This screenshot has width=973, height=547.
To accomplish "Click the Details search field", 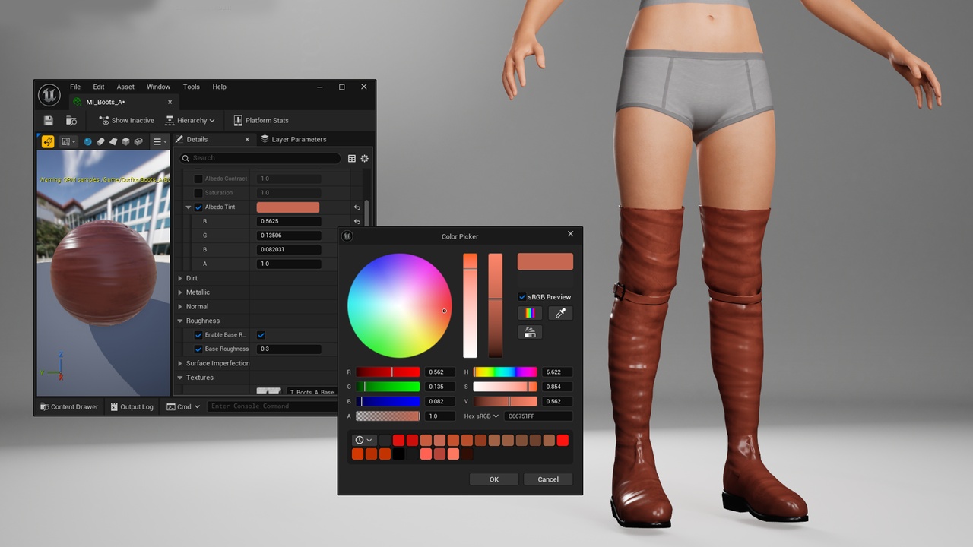I will (x=261, y=158).
